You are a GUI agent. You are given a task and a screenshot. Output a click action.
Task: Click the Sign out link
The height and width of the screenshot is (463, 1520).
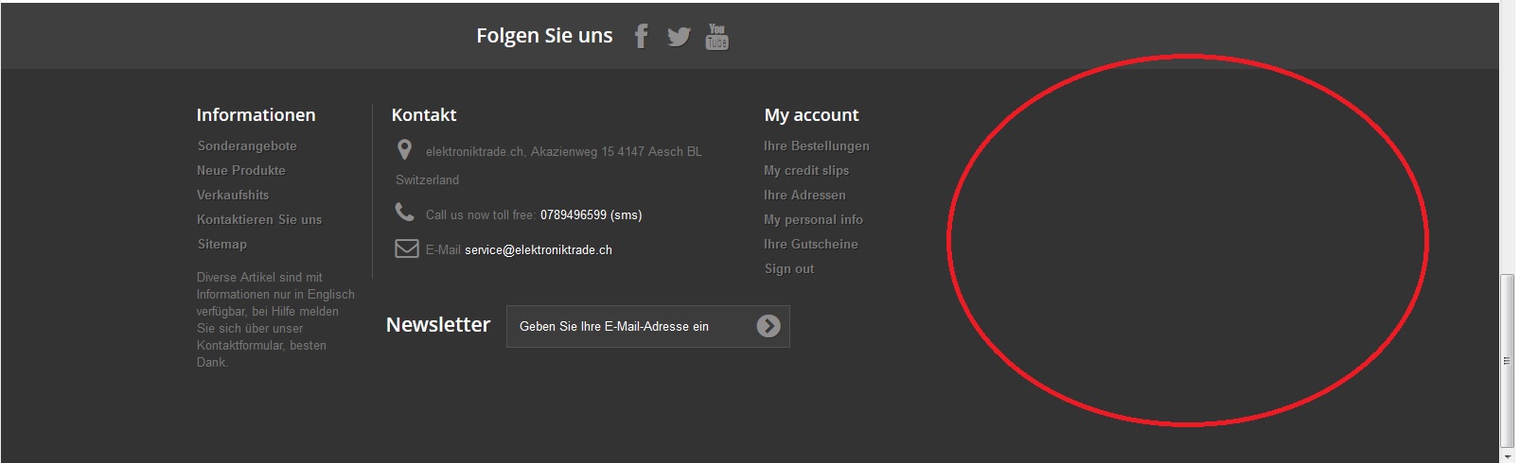789,268
